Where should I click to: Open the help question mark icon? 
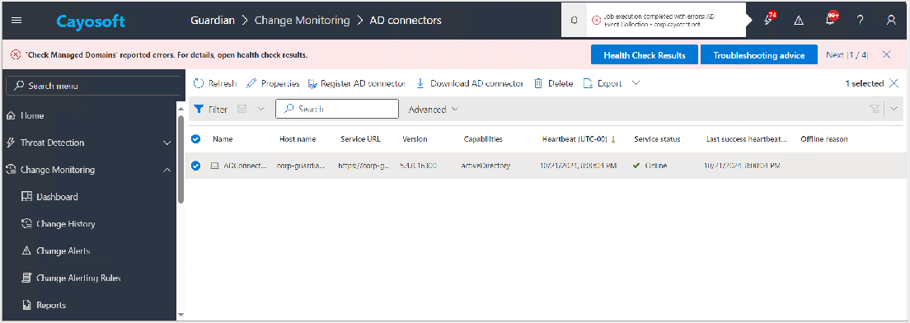(x=861, y=21)
